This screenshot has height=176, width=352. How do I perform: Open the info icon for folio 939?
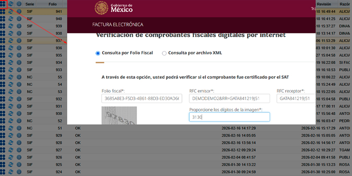click(x=19, y=26)
